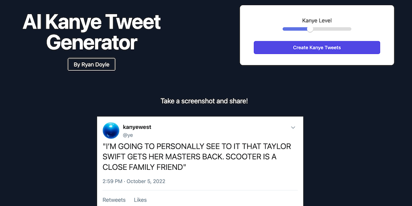Click the 2:59 PM tweet time
This screenshot has height=206, width=412.
112,181
